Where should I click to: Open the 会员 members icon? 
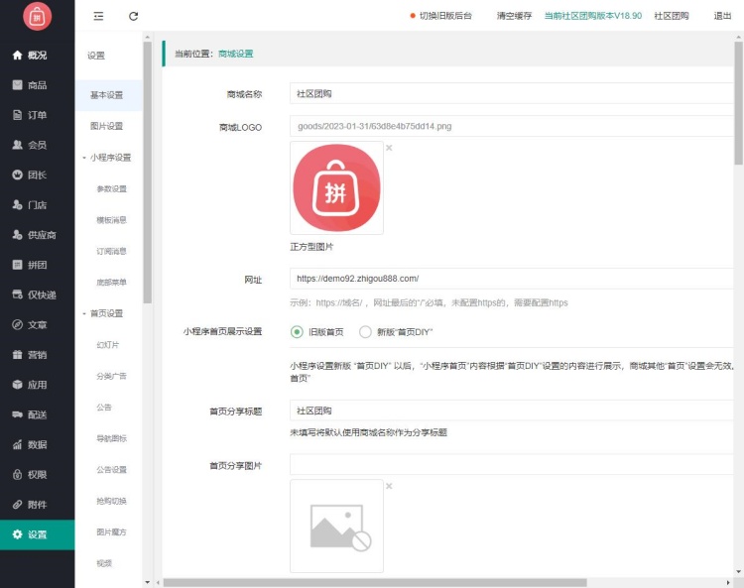(17, 145)
